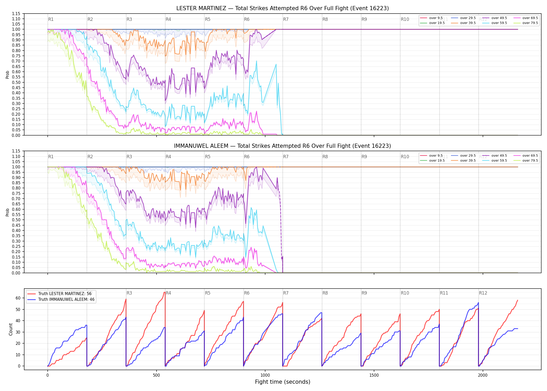Image resolution: width=547 pixels, height=391 pixels.
Task: Click the 1000 tick on bottom x-axis
Action: point(265,375)
